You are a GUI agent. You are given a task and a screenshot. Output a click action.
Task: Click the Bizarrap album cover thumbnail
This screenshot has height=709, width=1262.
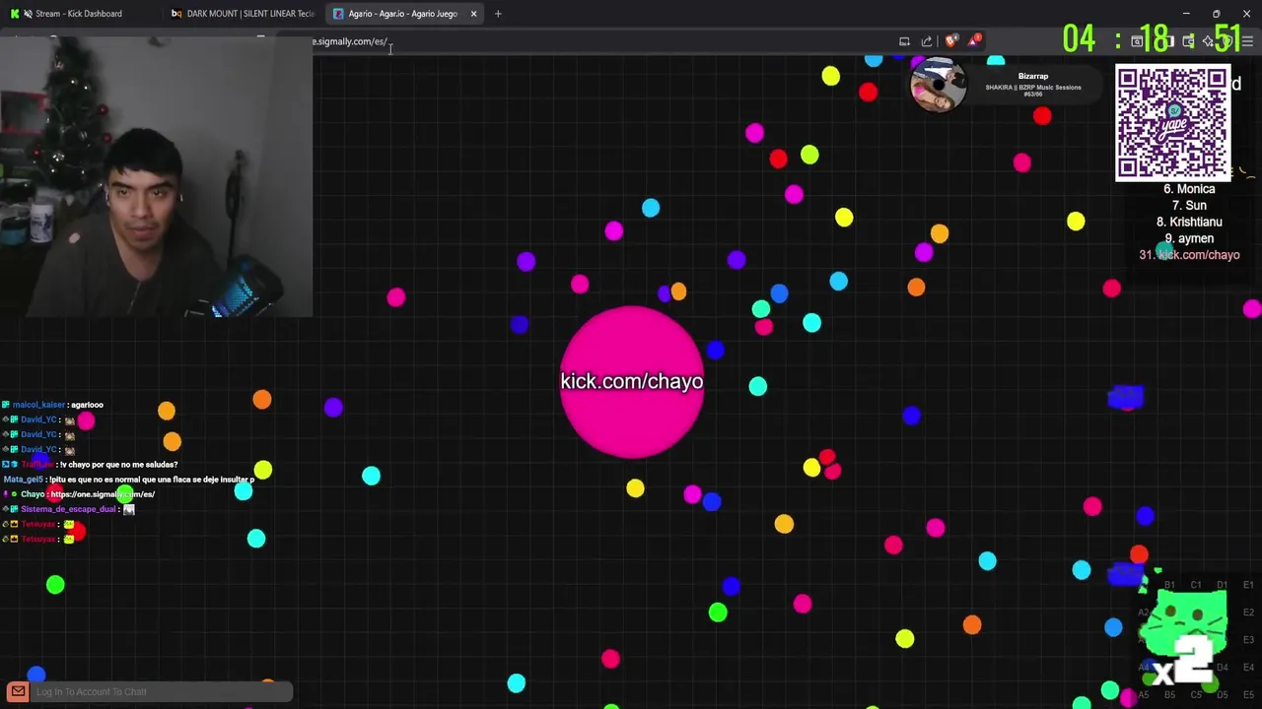click(938, 85)
